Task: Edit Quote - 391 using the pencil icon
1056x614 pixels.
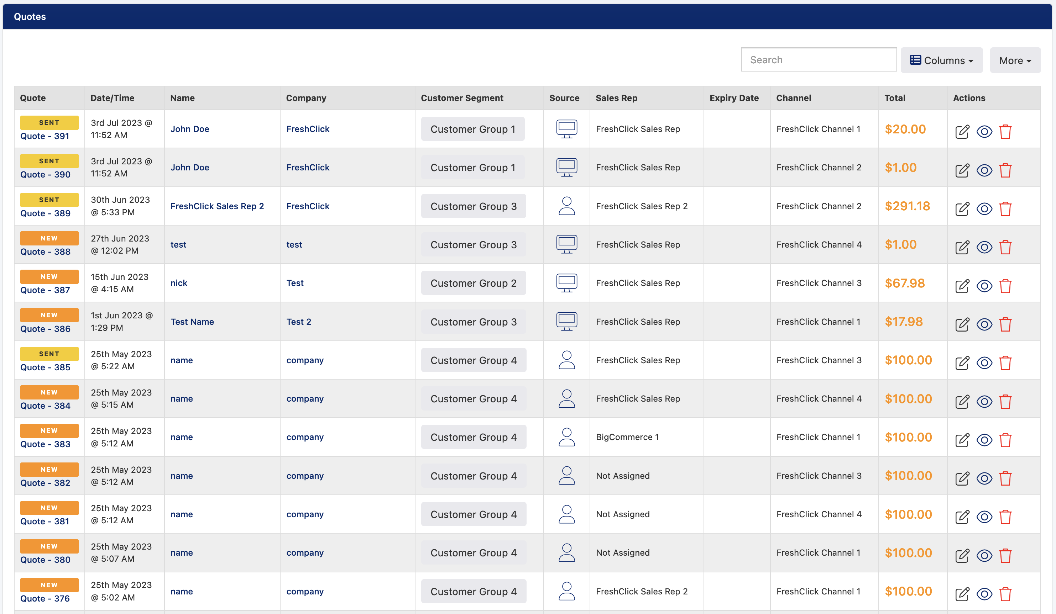Action: (962, 132)
